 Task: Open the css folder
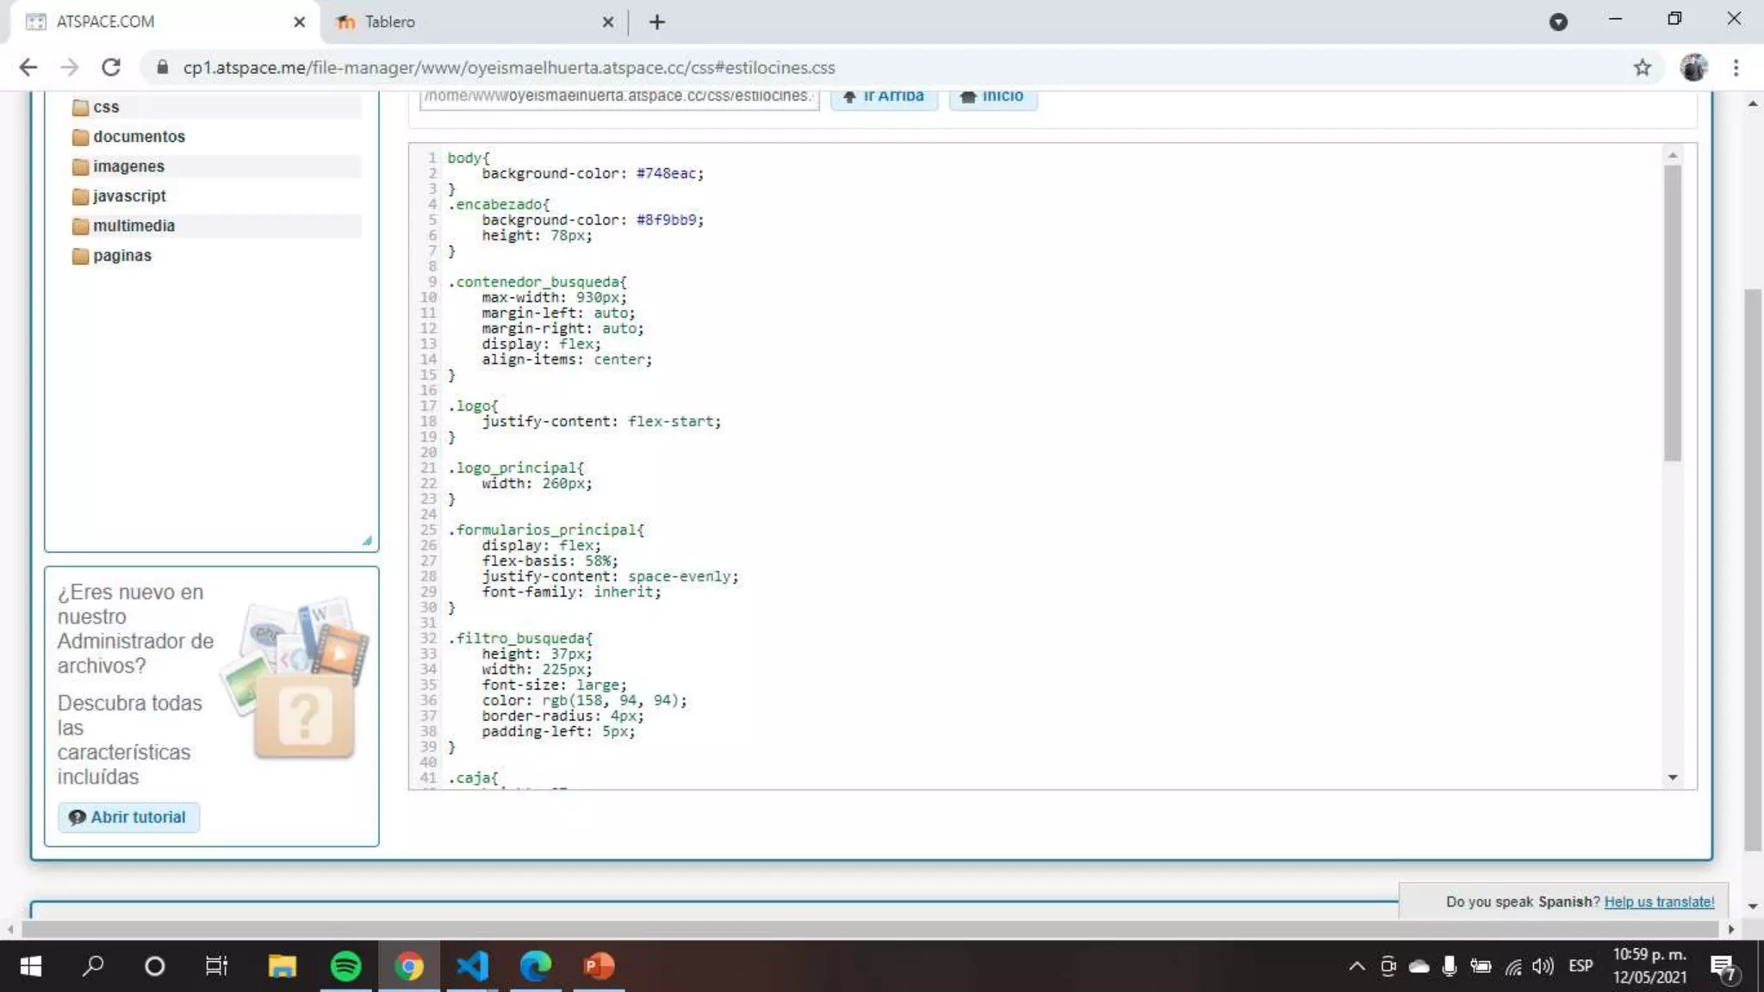point(105,107)
